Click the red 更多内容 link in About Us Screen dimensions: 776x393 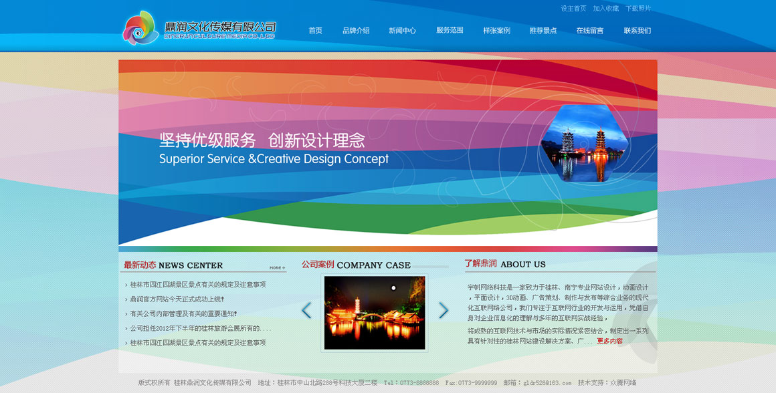[x=609, y=342]
